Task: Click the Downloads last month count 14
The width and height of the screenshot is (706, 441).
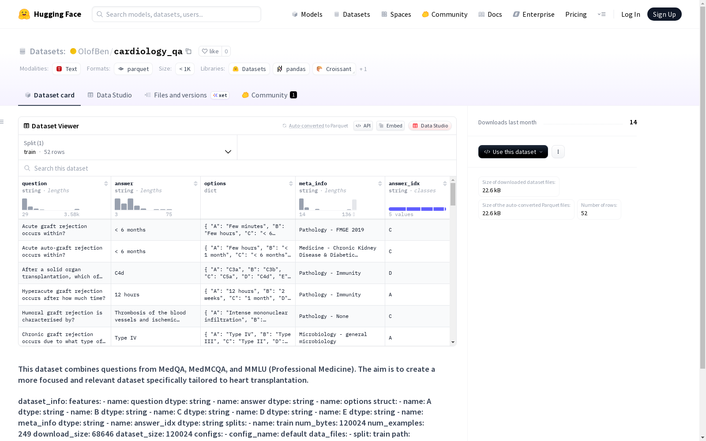Action: coord(633,122)
